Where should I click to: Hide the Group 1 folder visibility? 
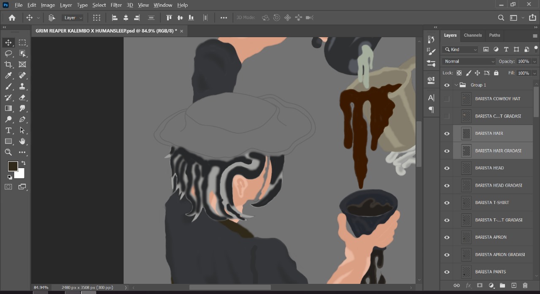tap(447, 85)
